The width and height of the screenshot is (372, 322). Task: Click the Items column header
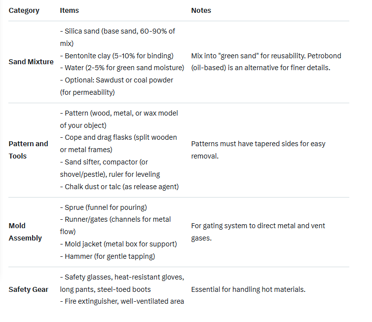[x=69, y=10]
